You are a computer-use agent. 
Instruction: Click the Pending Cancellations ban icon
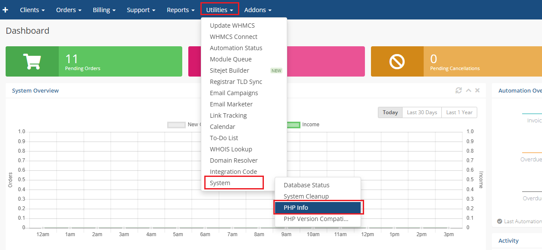pos(397,61)
